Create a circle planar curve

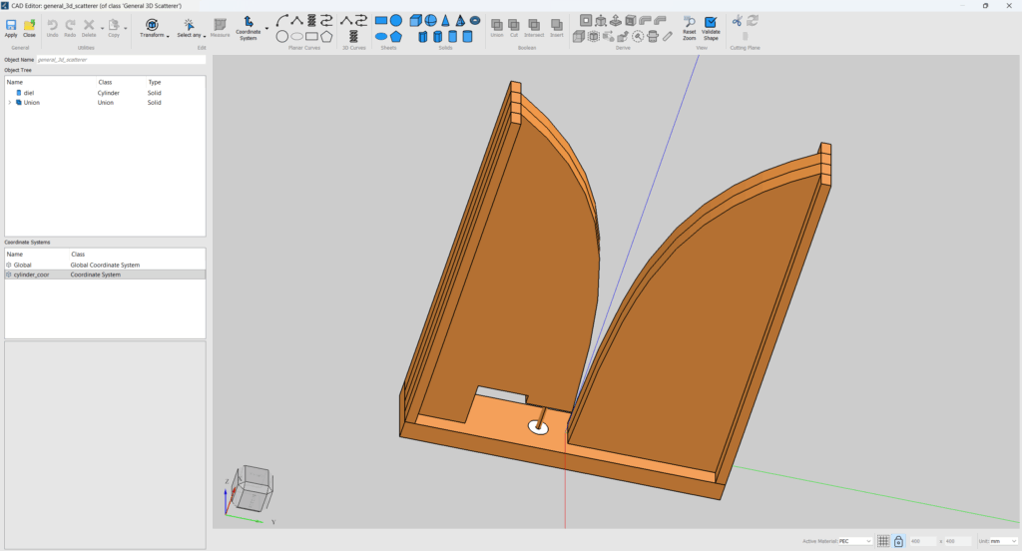click(x=282, y=37)
